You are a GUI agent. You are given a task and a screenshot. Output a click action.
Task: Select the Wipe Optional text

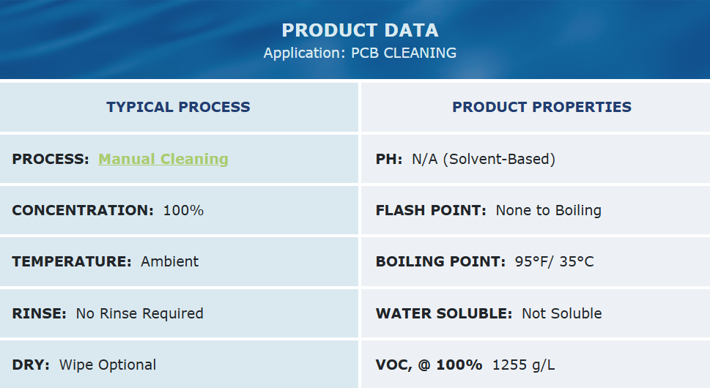pyautogui.click(x=108, y=365)
